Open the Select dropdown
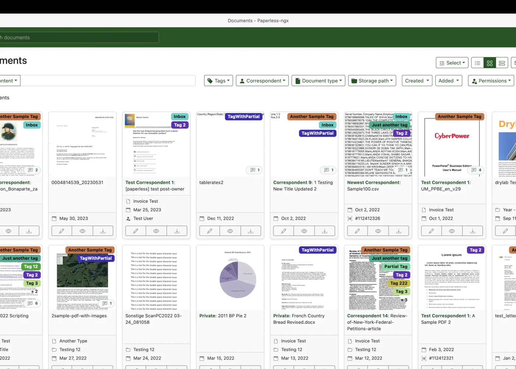The width and height of the screenshot is (516, 369). coord(452,63)
